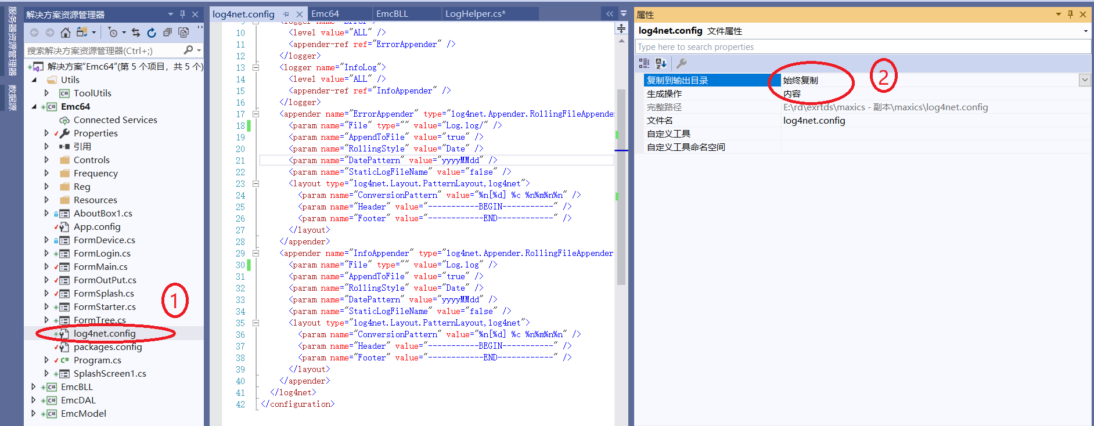Switch views icon in Solution Explorer toolbar

82,33
